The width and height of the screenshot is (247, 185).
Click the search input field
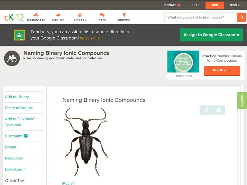201,17
